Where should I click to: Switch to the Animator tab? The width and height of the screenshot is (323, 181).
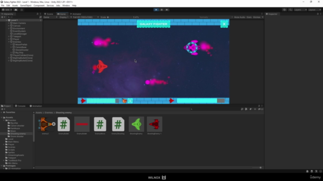point(76,14)
